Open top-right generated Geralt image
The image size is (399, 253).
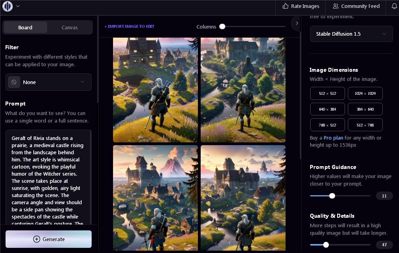pos(243,90)
